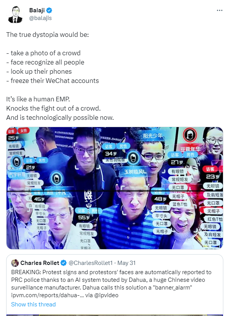Open the facial recognition surveillance image
The image size is (226, 316).
[115, 188]
